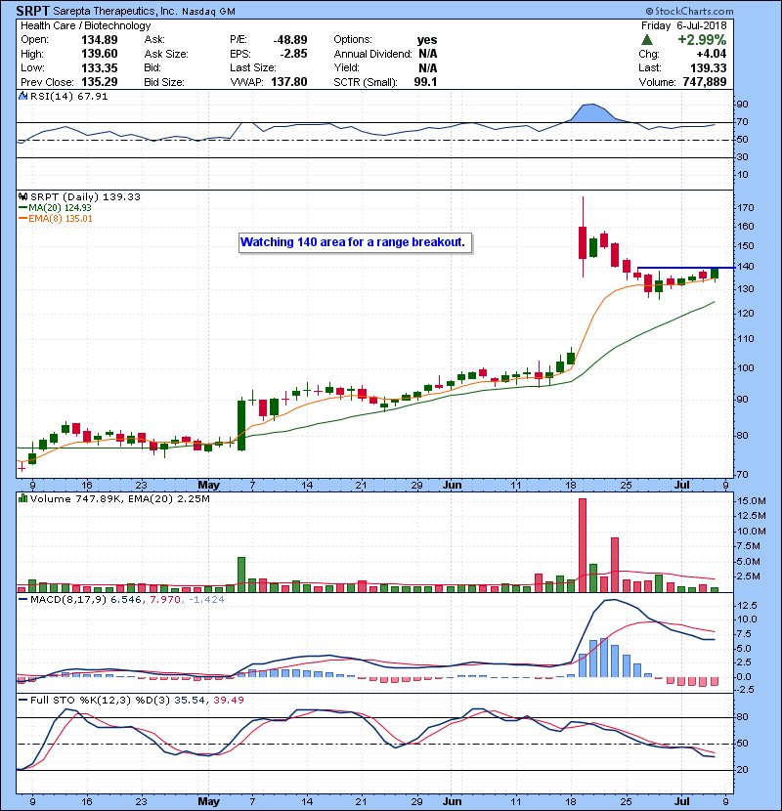Click the EPS value -2.85
This screenshot has height=811, width=782.
point(293,54)
